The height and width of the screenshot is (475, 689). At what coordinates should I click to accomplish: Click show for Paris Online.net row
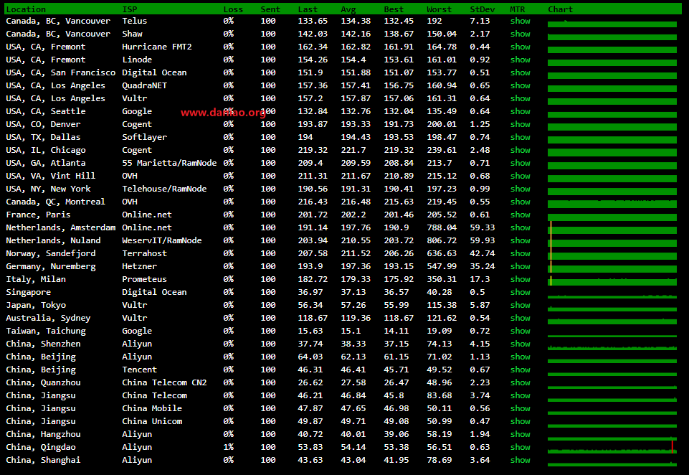520,215
